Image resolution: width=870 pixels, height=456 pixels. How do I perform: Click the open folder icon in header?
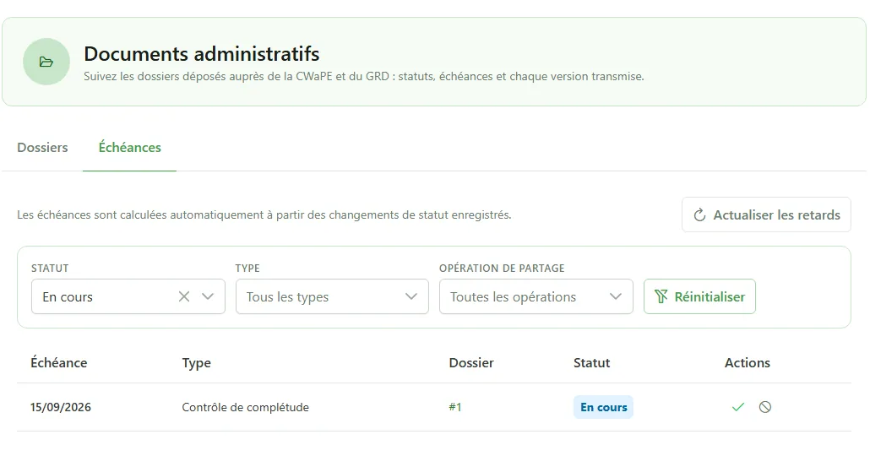click(46, 62)
